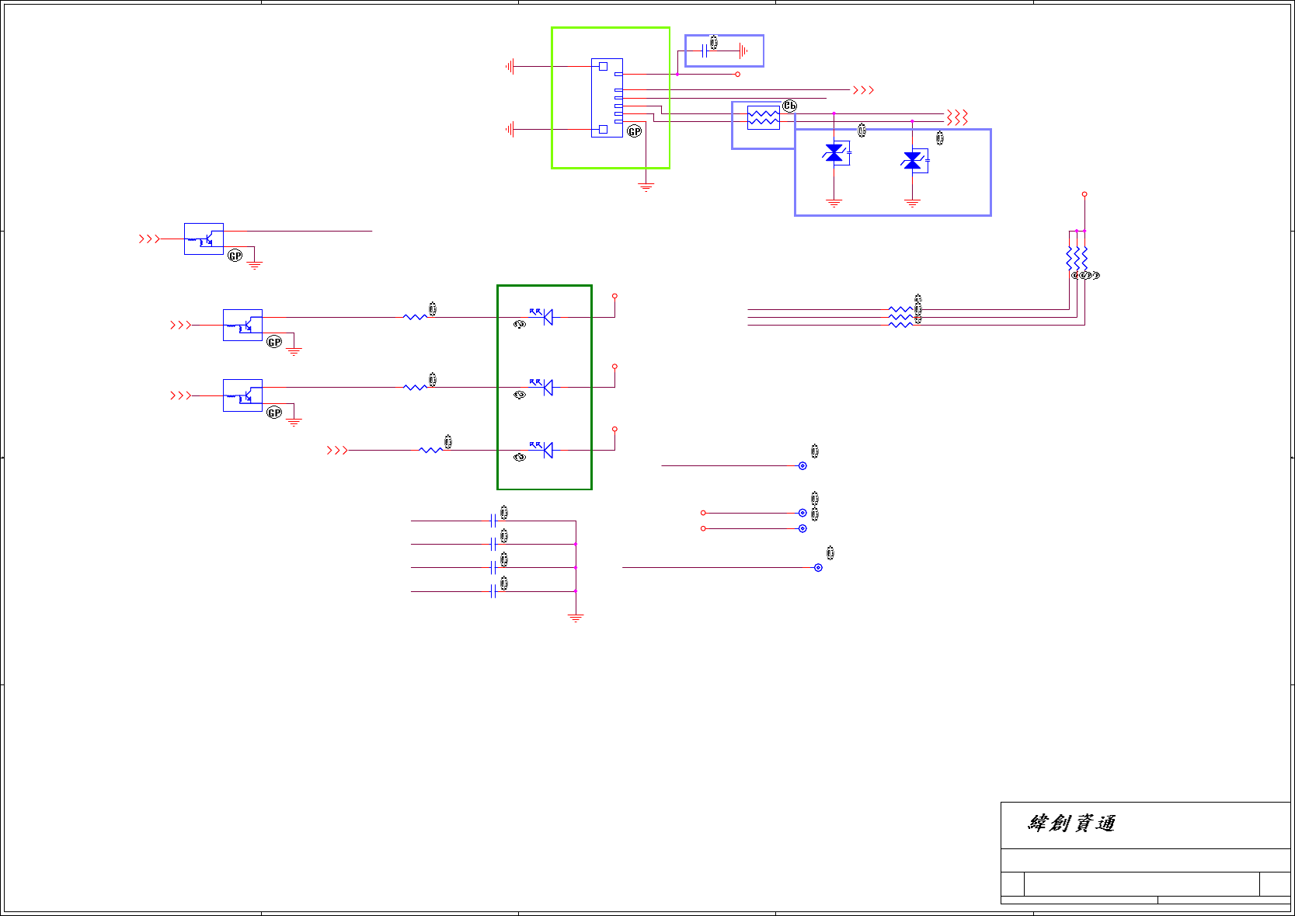Select the lowest blue test point on long wire
The height and width of the screenshot is (916, 1295).
(x=818, y=567)
